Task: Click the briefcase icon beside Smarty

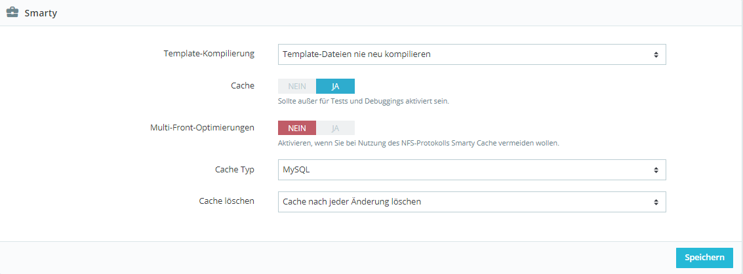Action: point(12,12)
